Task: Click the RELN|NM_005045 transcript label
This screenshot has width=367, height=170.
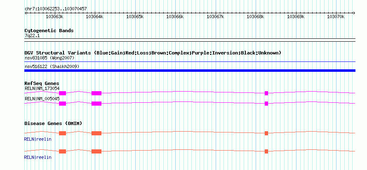Action: click(42, 99)
